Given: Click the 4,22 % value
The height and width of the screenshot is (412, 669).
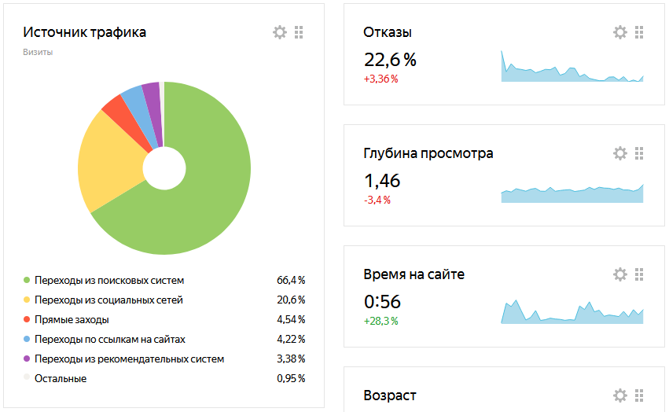Looking at the screenshot, I should (x=291, y=340).
